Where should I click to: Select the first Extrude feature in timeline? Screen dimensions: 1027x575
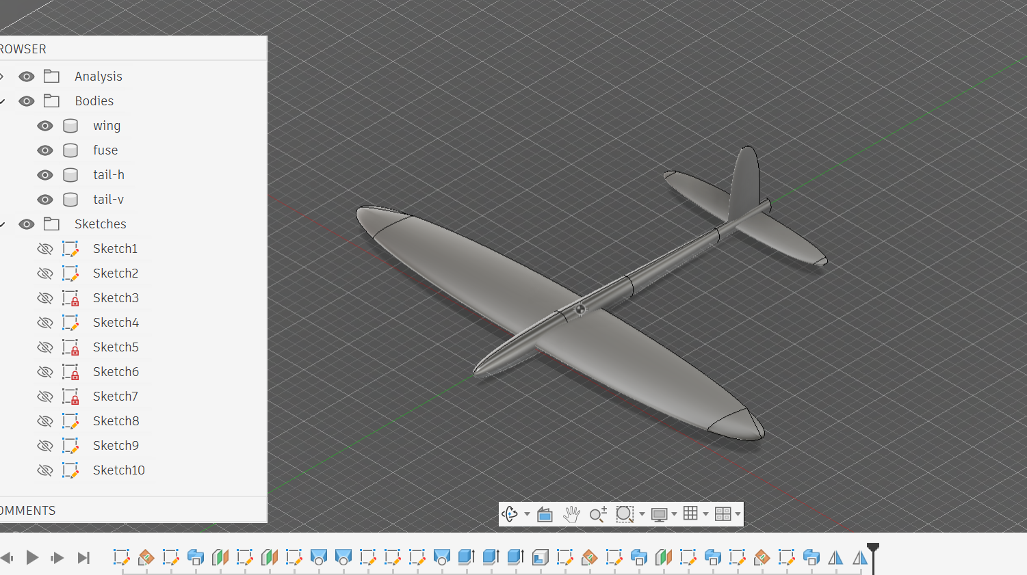[467, 557]
